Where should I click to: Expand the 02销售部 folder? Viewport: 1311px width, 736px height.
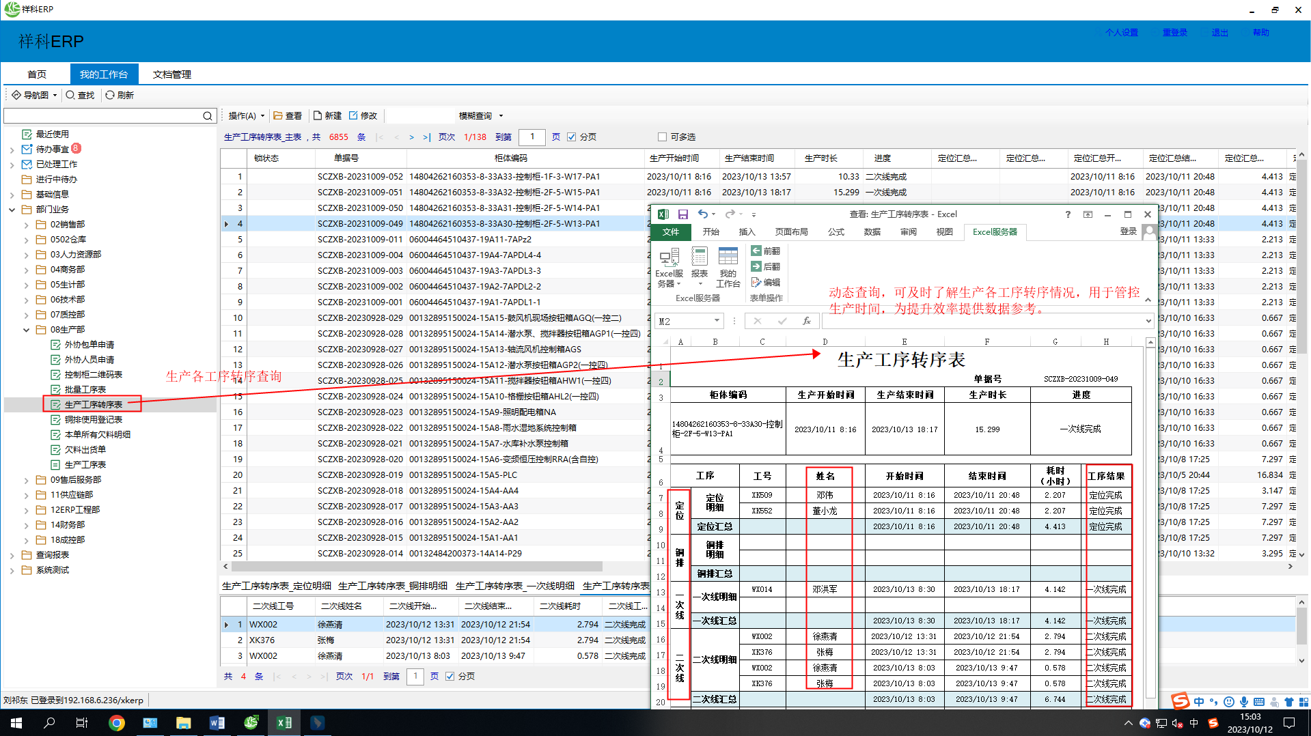(27, 225)
